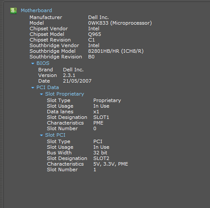Screen dimensions: 210x208
Task: Select Chipset Model value Q965
Action: [95, 34]
